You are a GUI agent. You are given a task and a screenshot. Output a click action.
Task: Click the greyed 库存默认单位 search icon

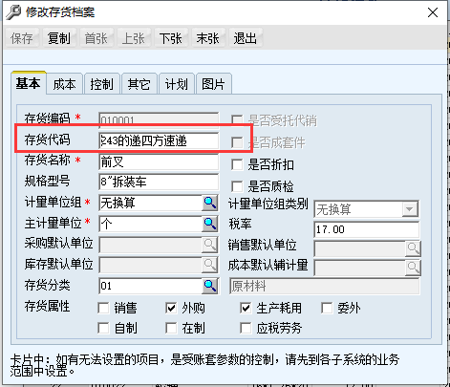pos(210,265)
